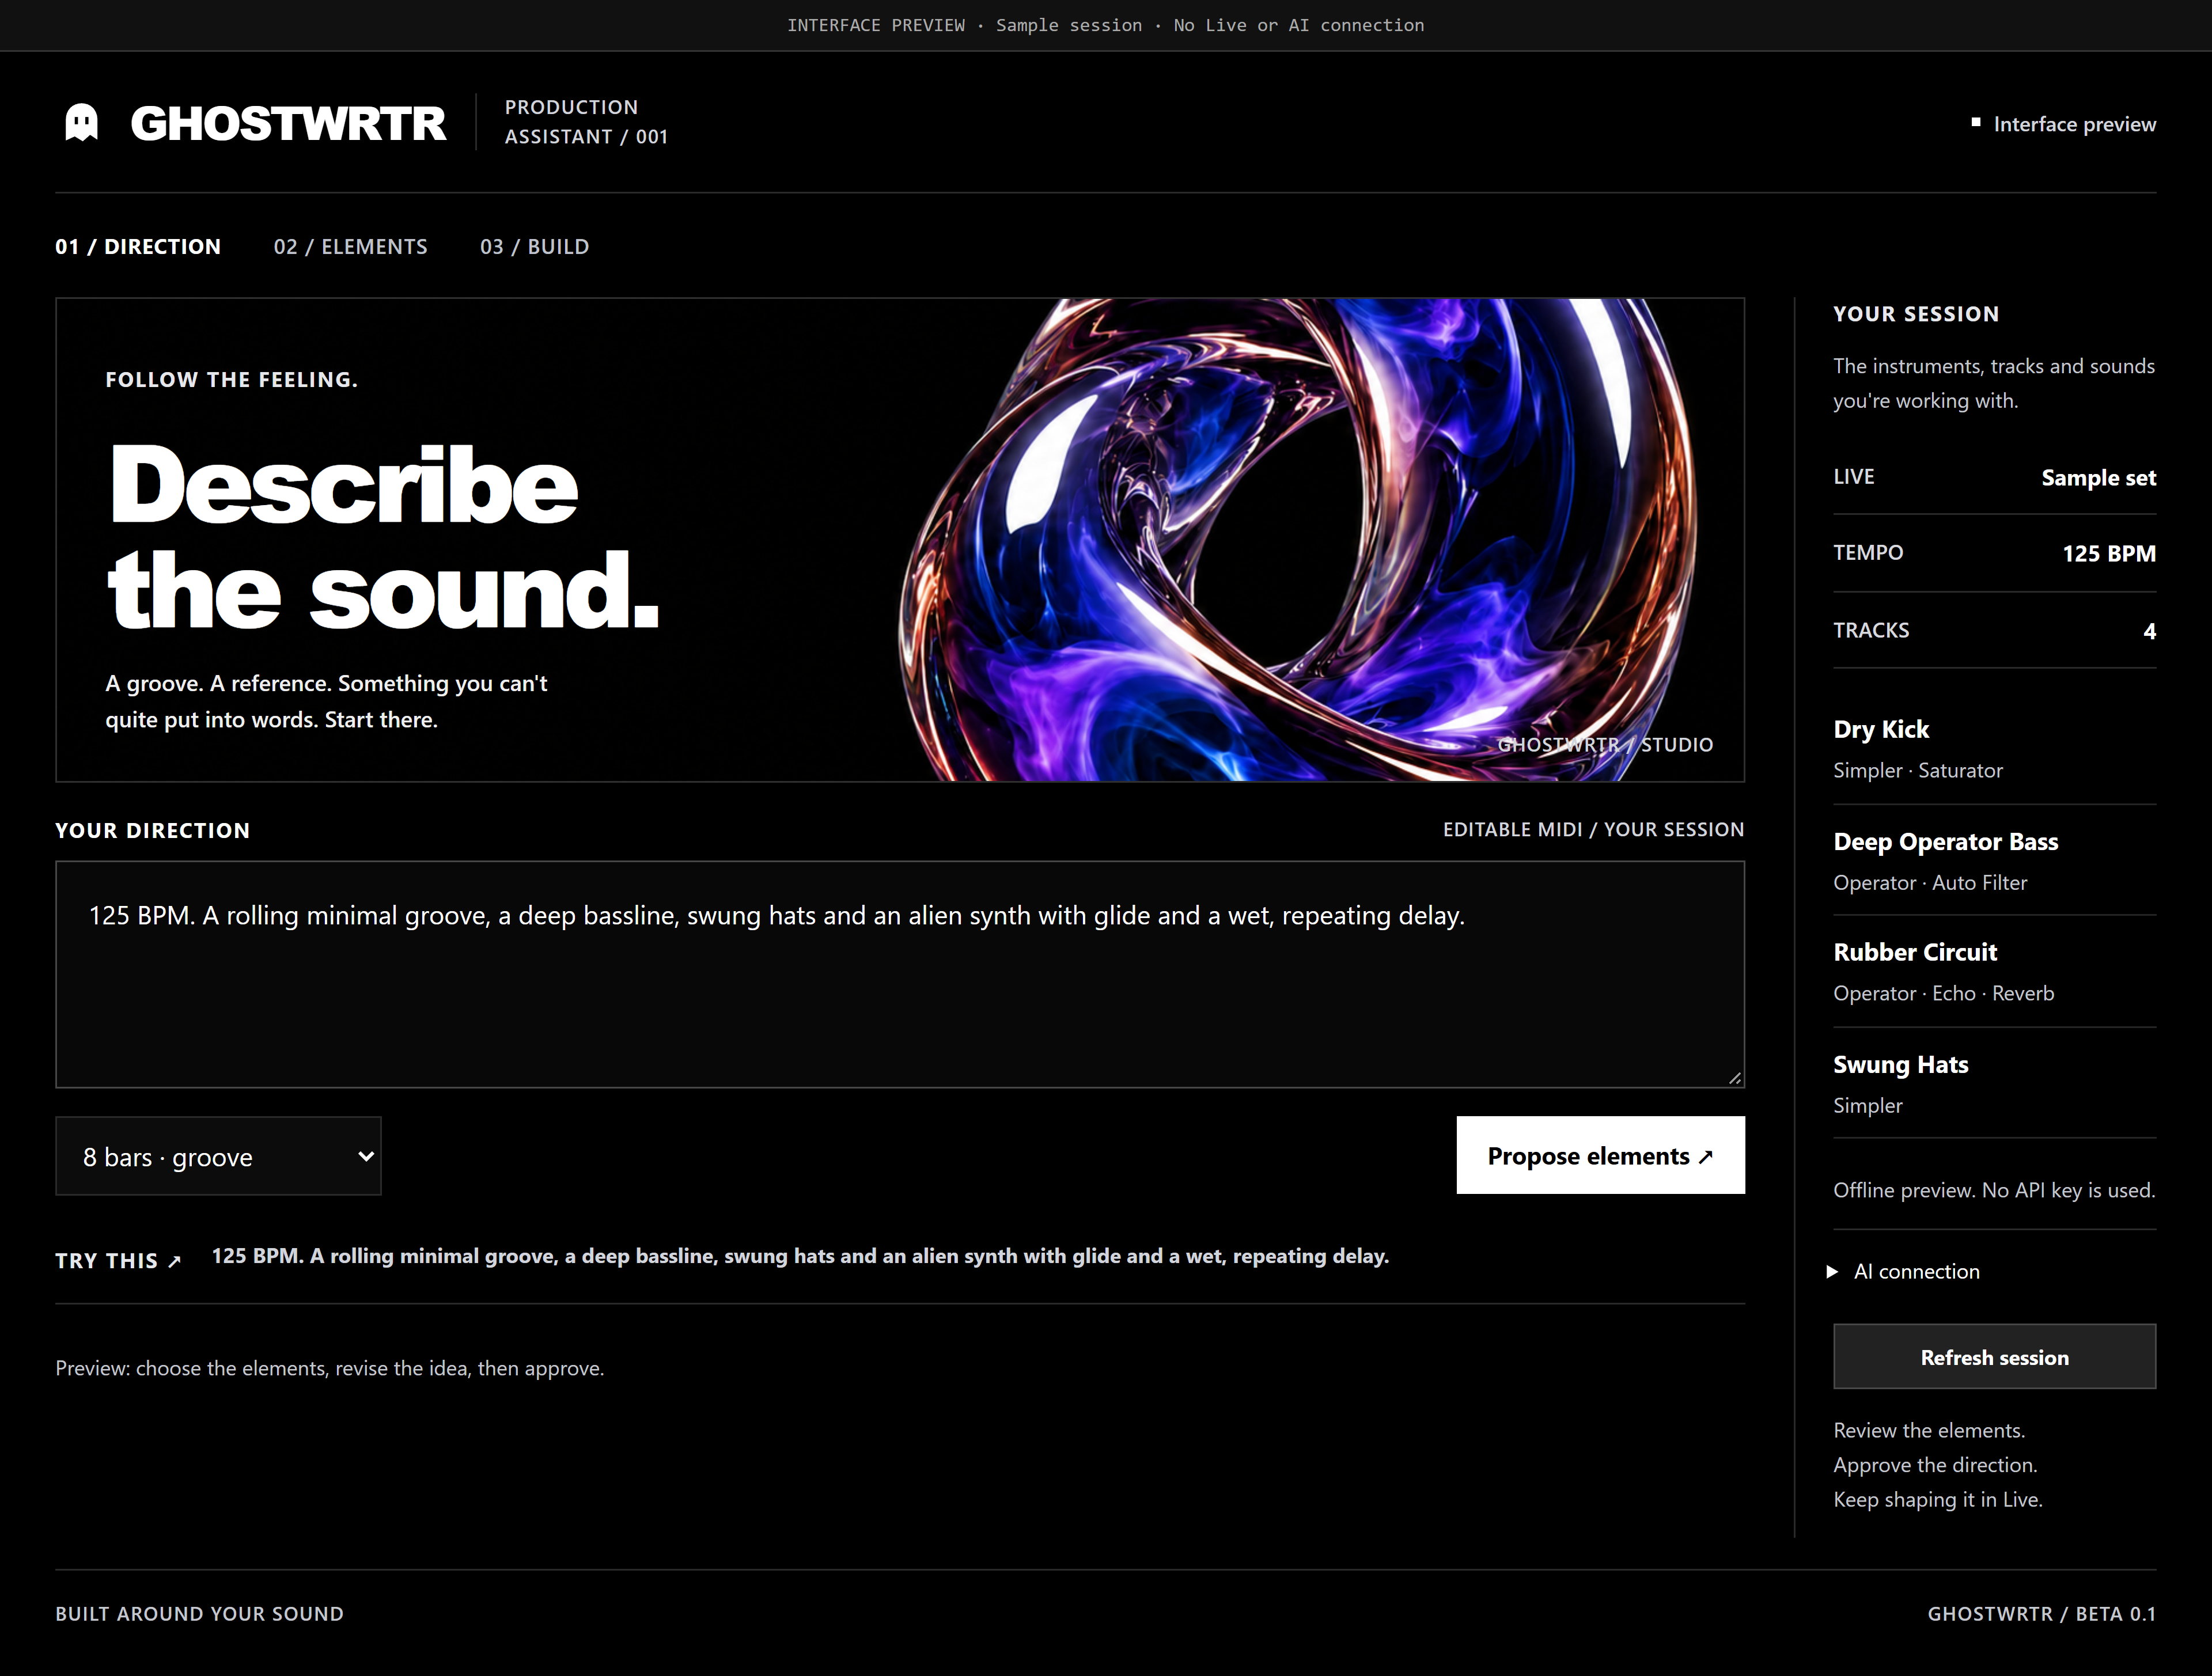Click the Simpler · Saturator device line
2212x1676 pixels.
point(1918,770)
